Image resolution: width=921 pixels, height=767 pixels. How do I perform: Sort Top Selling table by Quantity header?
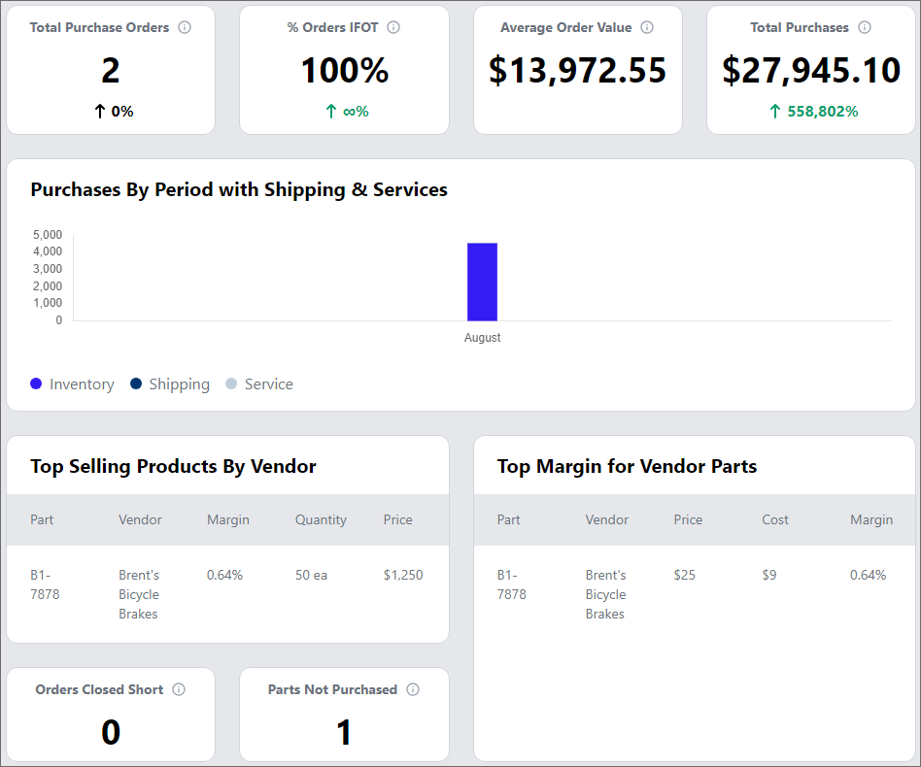[x=321, y=520]
